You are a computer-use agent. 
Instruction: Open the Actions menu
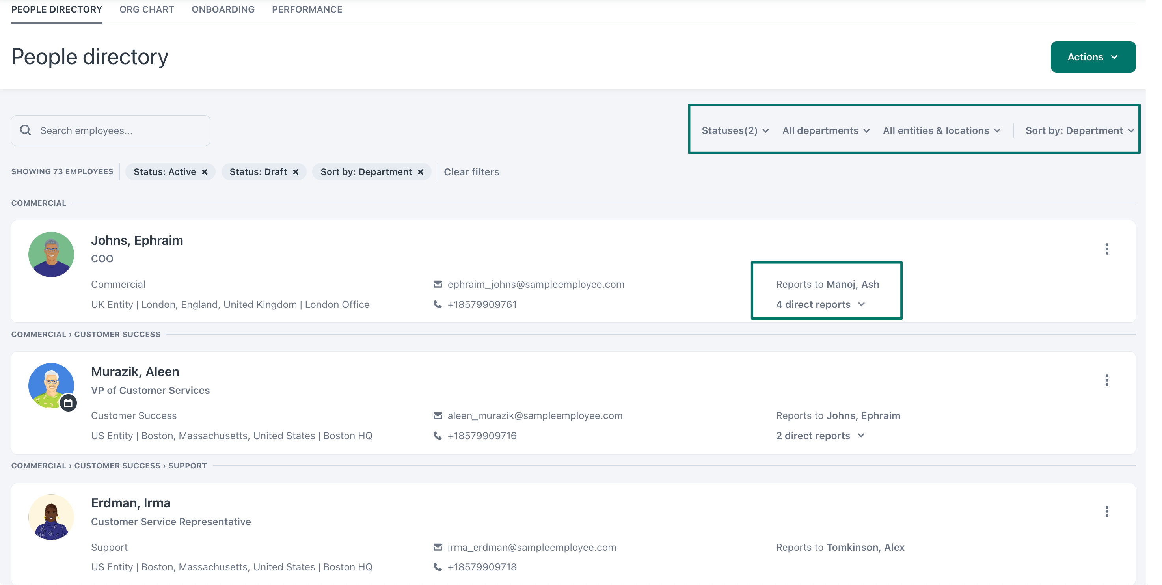pos(1093,56)
